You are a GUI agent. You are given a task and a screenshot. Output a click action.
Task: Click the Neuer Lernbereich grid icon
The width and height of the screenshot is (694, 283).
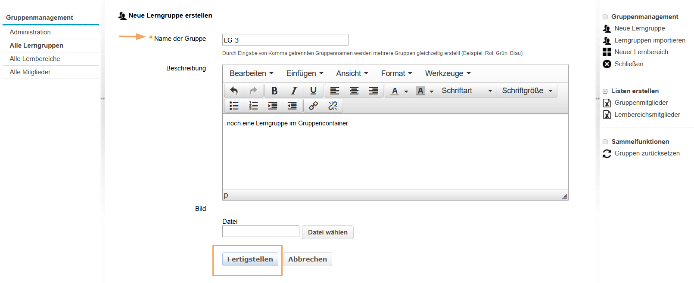click(x=607, y=52)
